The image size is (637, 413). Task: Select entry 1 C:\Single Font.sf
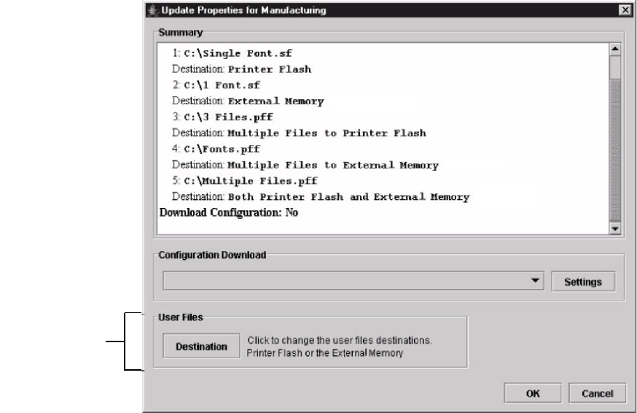point(232,53)
